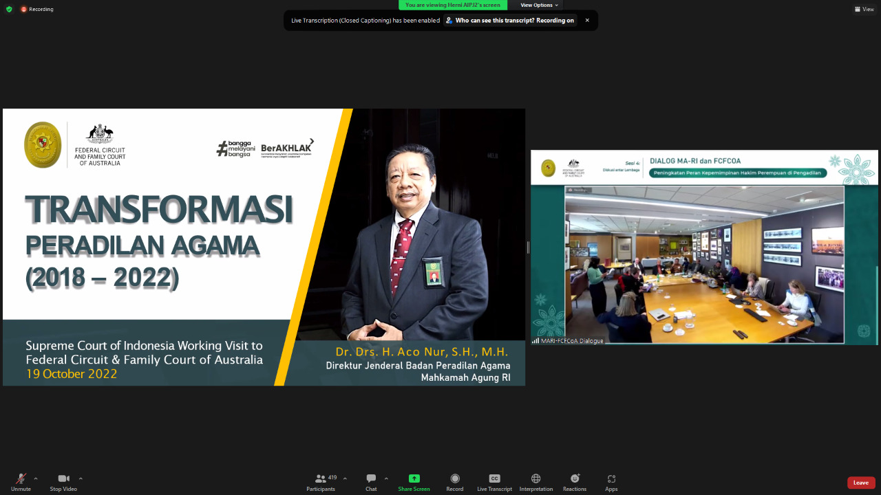This screenshot has width=881, height=495.
Task: Open the View menu at top right
Action: (864, 9)
